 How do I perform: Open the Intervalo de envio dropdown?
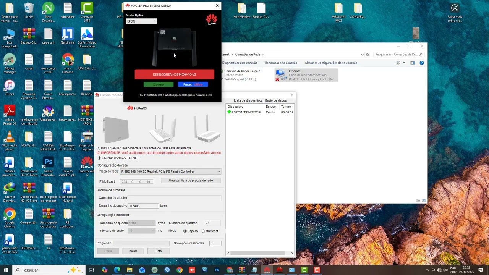(x=142, y=231)
